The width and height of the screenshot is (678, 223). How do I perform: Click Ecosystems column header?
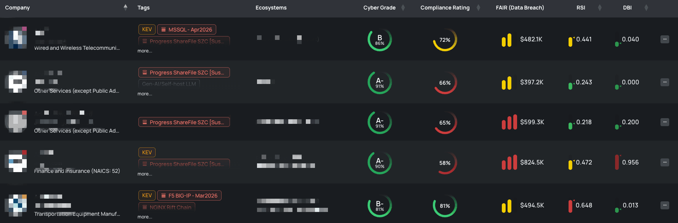271,8
